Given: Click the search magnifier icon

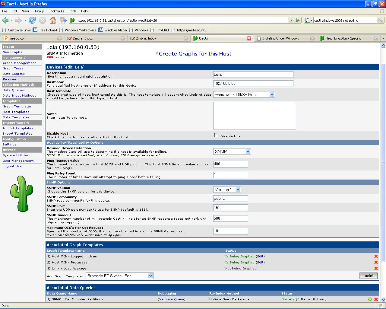Looking at the screenshot, I should tap(381, 20).
